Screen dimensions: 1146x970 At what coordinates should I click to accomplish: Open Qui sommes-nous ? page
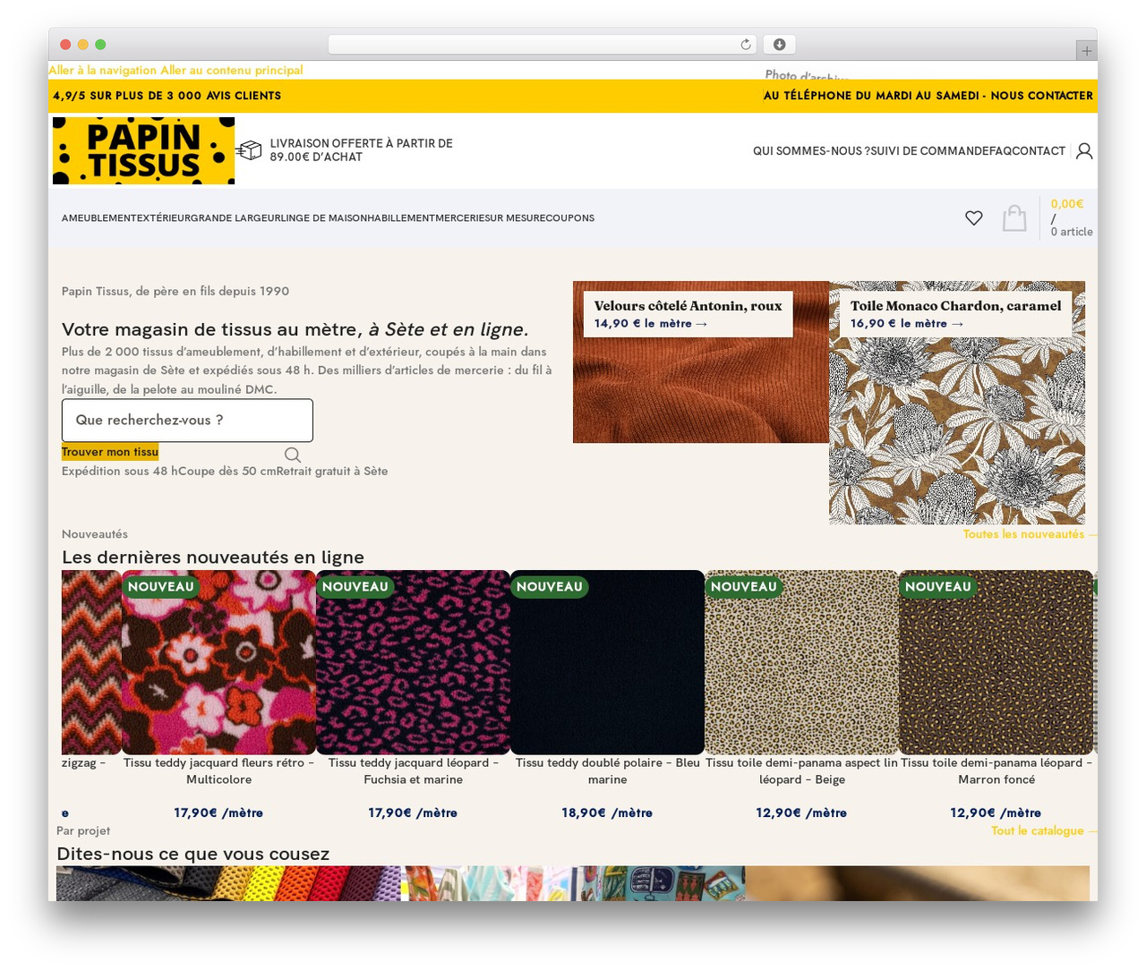811,151
